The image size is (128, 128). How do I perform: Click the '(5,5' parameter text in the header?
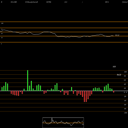click(66, 2)
